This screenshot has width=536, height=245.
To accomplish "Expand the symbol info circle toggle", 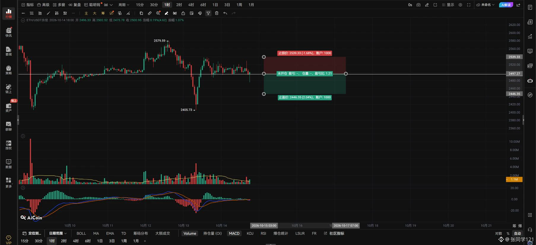I will (x=23, y=20).
